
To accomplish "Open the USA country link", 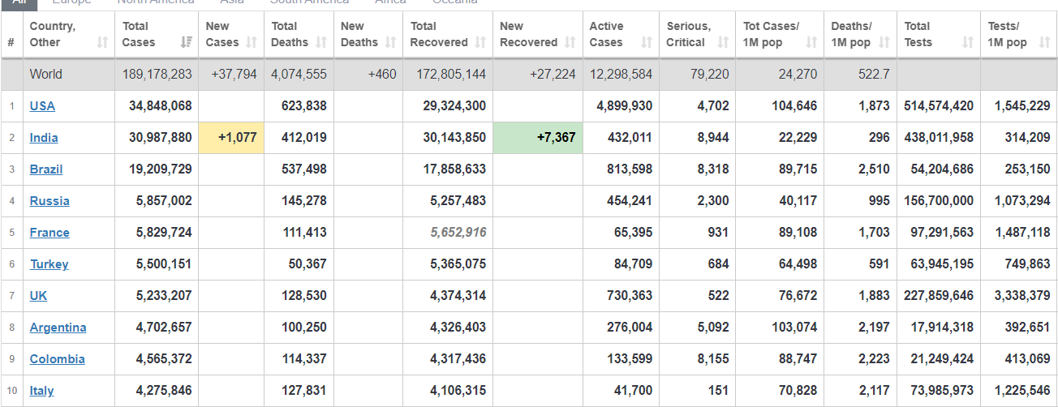I will click(42, 105).
